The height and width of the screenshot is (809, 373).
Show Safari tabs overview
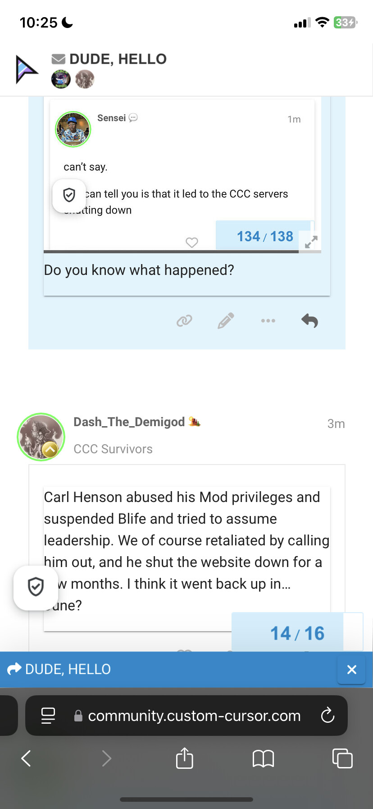coord(342,758)
